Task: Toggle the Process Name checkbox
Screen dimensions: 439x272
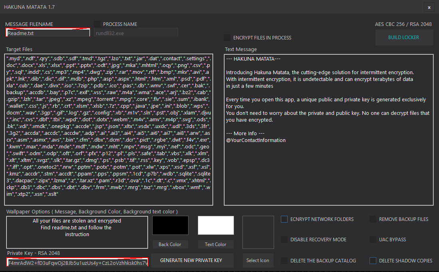Action: pyautogui.click(x=97, y=24)
